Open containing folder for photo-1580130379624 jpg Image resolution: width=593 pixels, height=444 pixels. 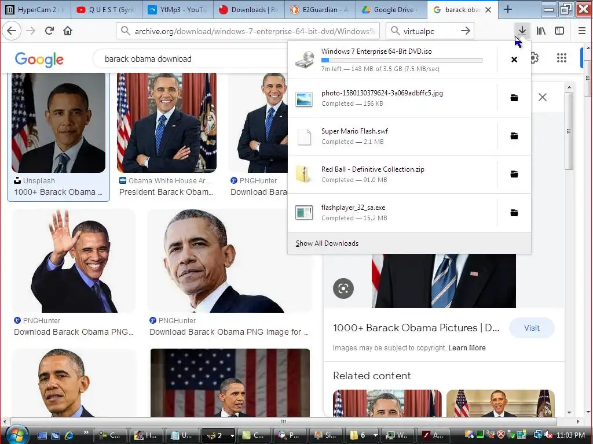pos(514,98)
